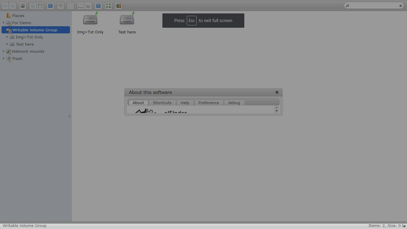407x229 pixels.
Task: Click the exit door icon on the toolbar
Action: (x=118, y=5)
